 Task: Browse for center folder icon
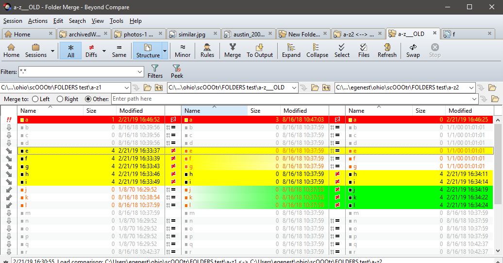[x=315, y=88]
